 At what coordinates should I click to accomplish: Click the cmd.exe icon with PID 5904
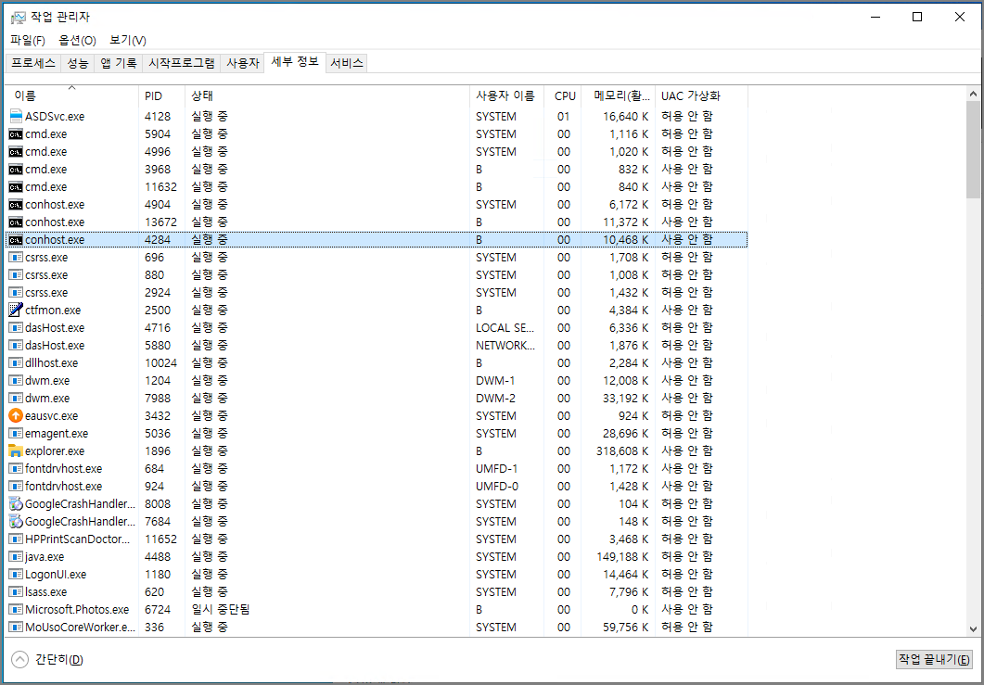16,133
